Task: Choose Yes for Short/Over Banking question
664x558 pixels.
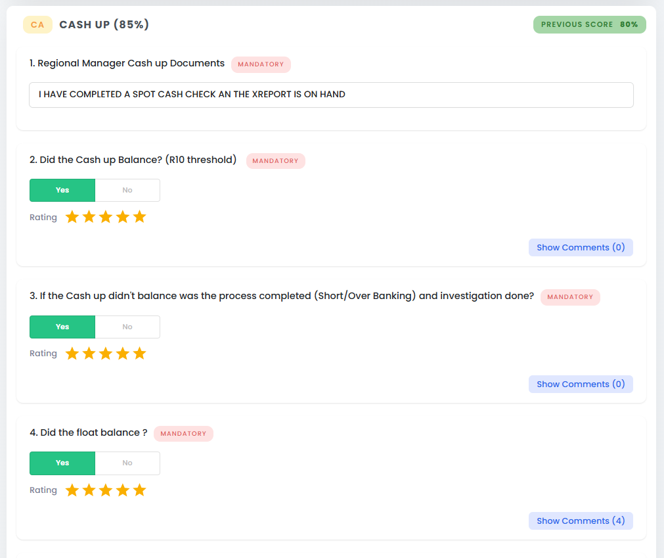Action: (x=62, y=327)
